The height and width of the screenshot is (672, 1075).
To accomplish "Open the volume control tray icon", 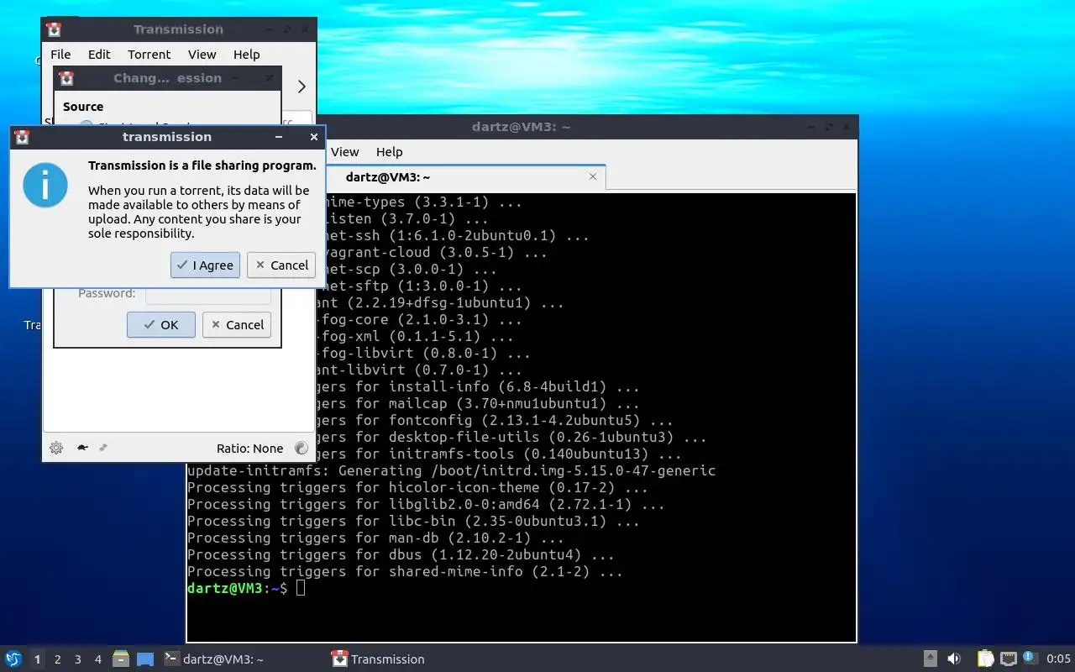I will pos(954,659).
